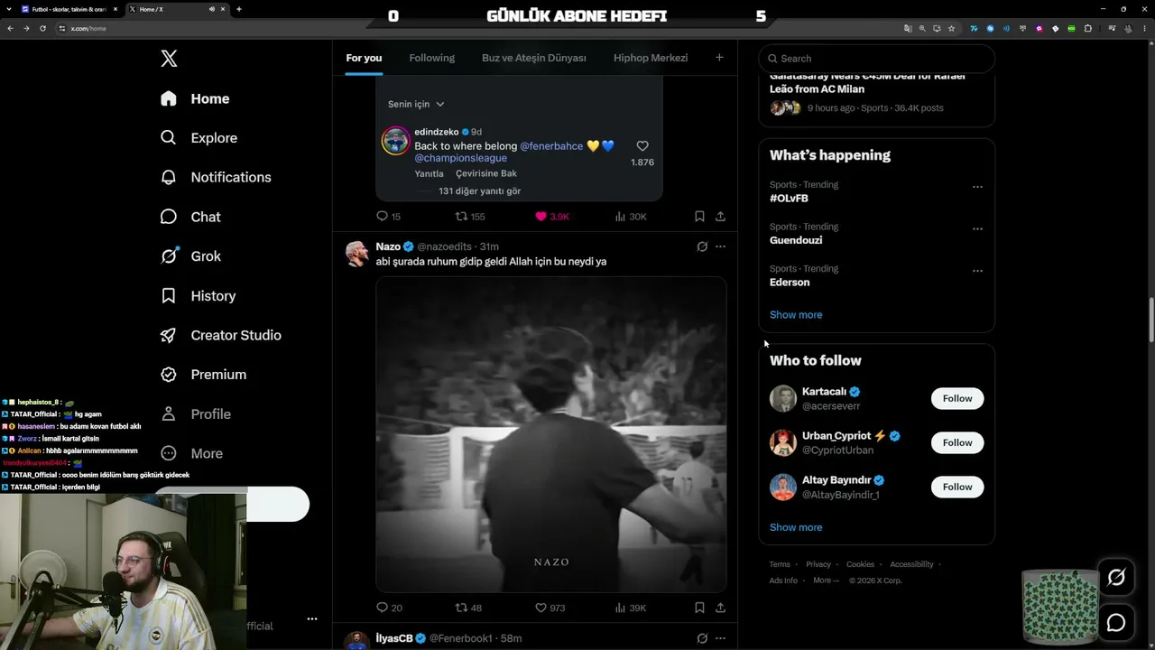Open more options for Guendouzi trend
The height and width of the screenshot is (650, 1155).
[x=977, y=229]
